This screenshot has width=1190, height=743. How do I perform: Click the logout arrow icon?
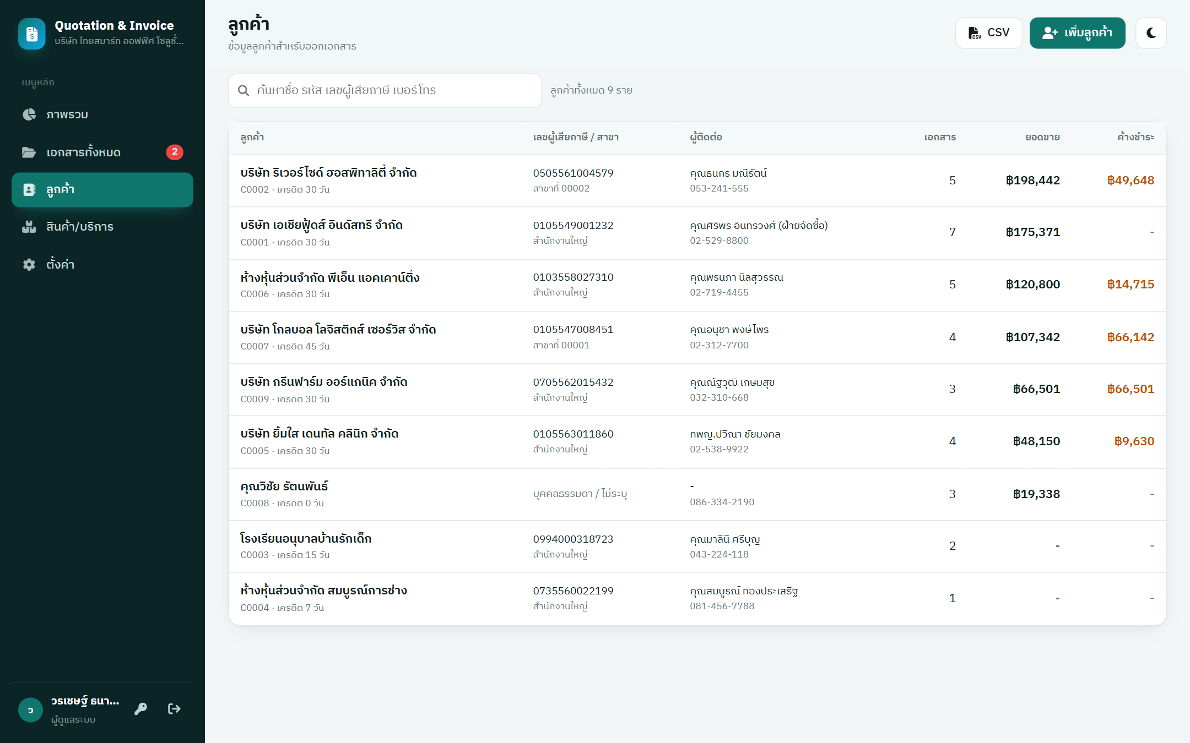pyautogui.click(x=174, y=709)
